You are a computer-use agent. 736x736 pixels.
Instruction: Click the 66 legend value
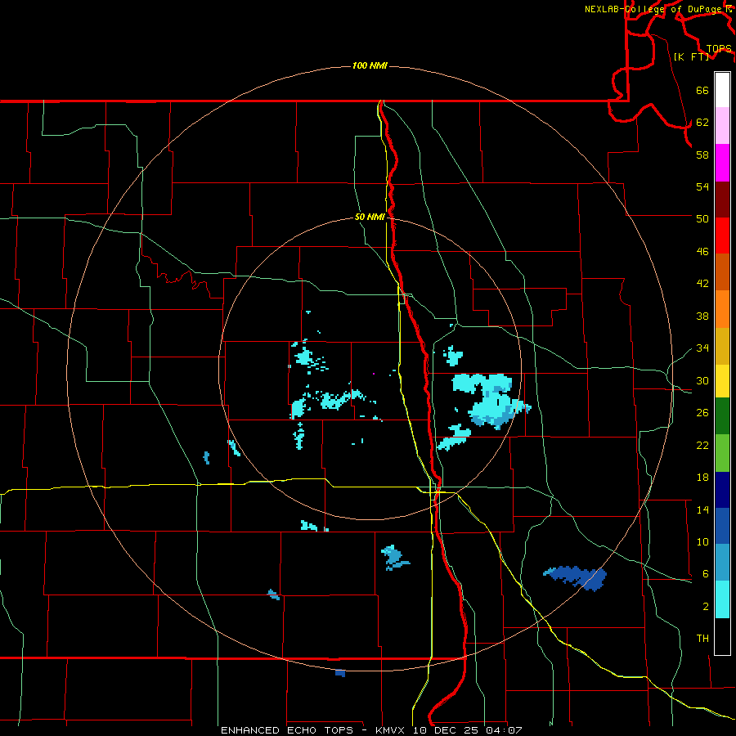point(702,90)
